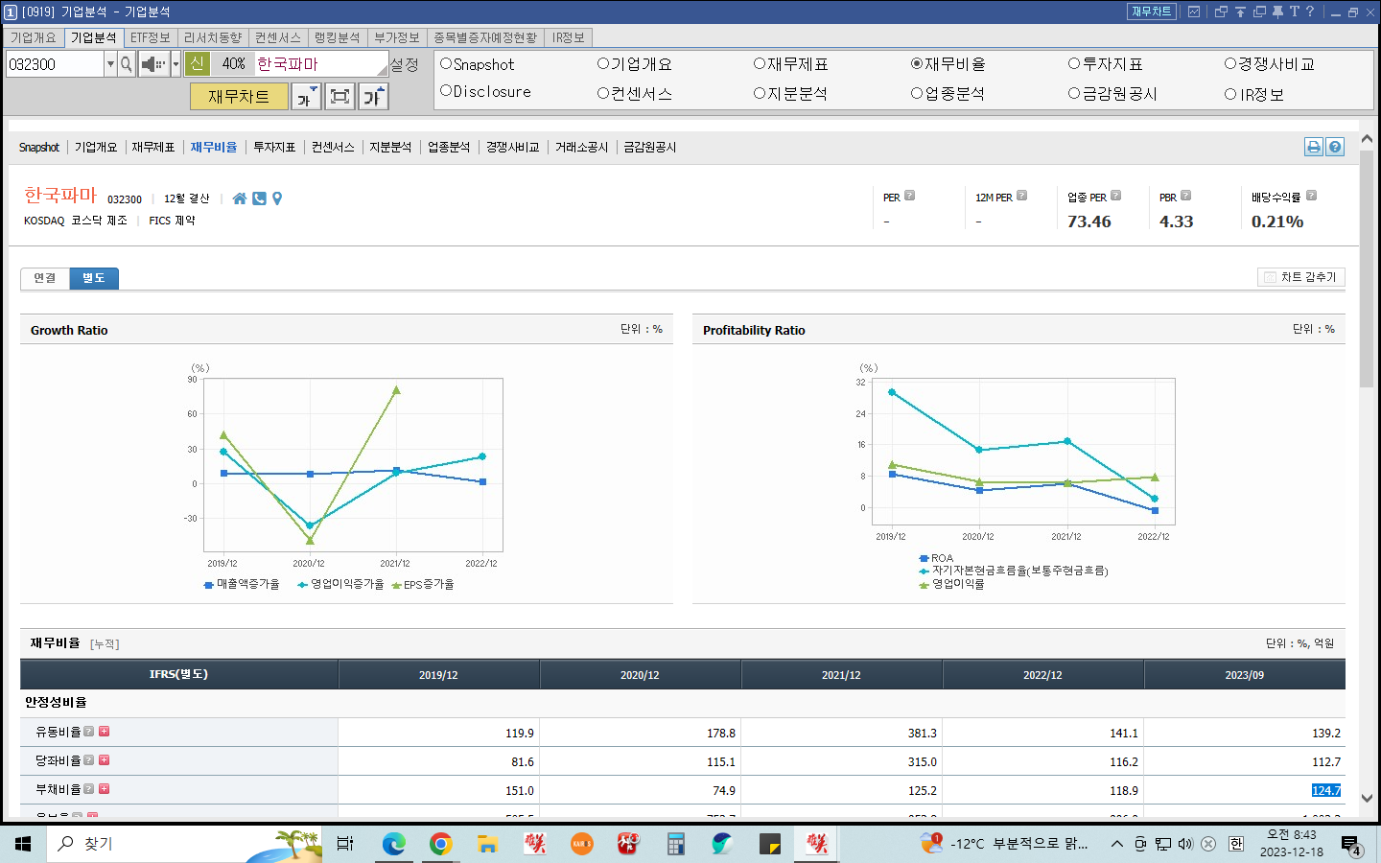
Task: Click the fit-to-screen frame icon
Action: pos(339,96)
